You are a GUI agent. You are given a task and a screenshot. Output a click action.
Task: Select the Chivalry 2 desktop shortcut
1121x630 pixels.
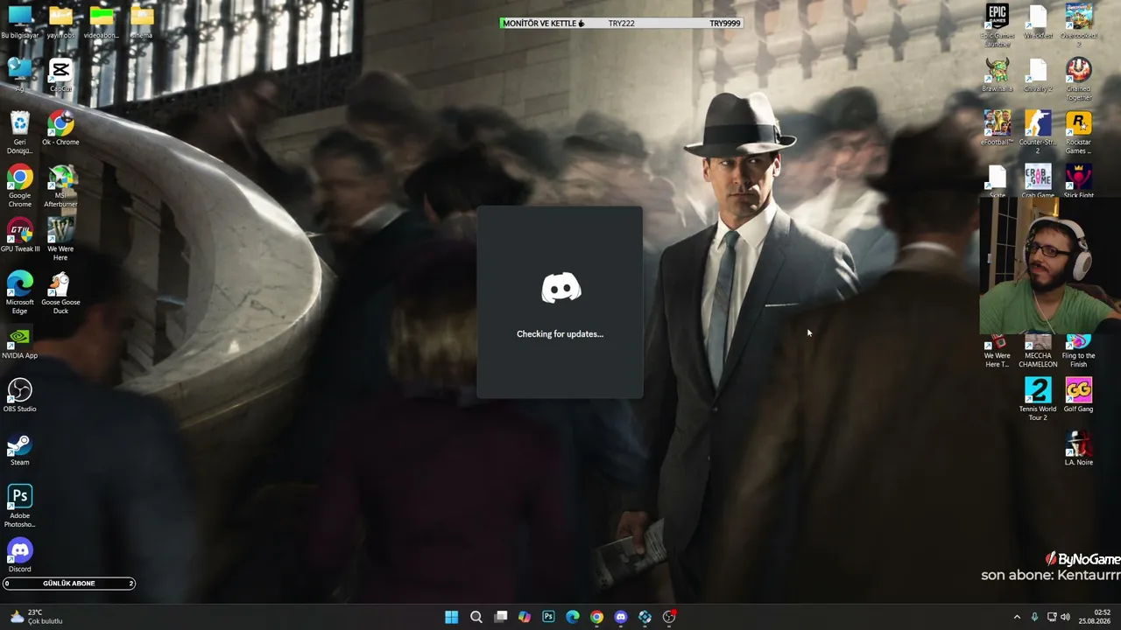[x=1038, y=74]
